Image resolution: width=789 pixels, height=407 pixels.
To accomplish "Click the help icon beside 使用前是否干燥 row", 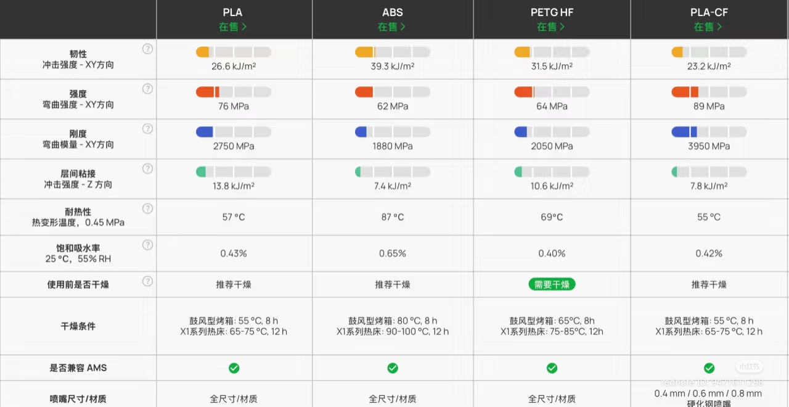I will click(x=147, y=281).
